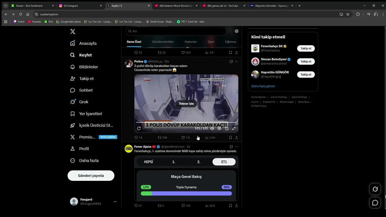Open Grok actions on Fener Ajans post
386x217 pixels.
coord(231,147)
